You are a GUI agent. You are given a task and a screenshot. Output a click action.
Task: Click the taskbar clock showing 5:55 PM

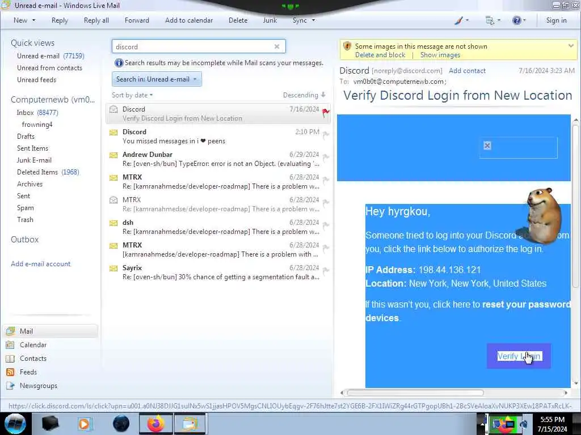click(552, 424)
